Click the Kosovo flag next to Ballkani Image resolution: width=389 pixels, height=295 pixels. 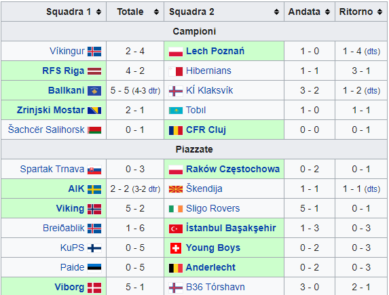[x=94, y=91]
